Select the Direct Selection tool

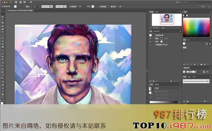(3, 17)
